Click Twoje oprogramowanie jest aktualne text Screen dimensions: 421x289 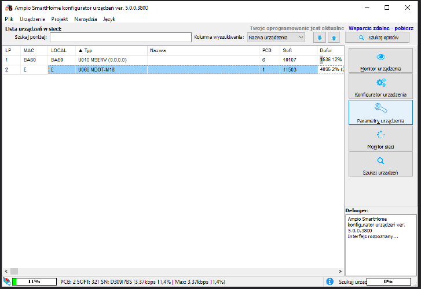296,28
